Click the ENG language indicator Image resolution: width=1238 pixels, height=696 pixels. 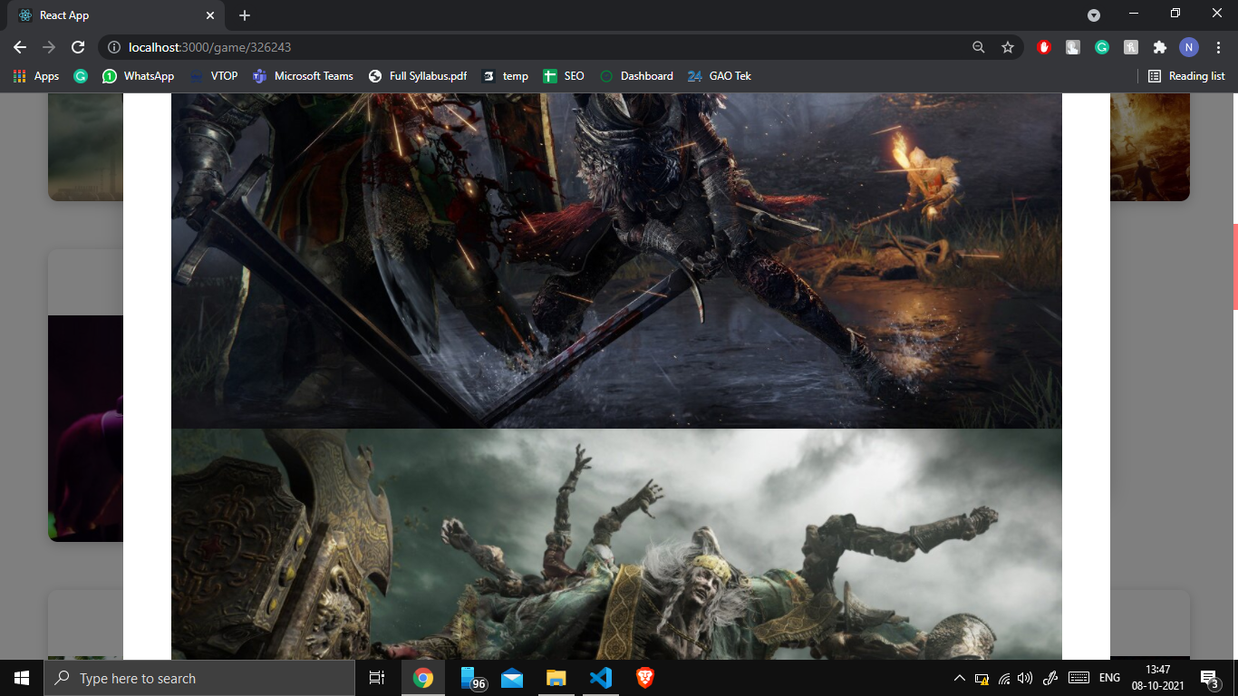click(1109, 678)
